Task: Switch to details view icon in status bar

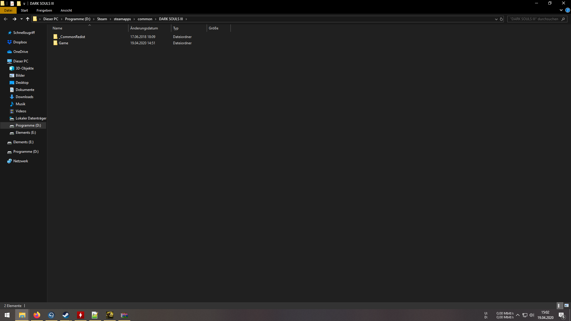Action: 559,306
